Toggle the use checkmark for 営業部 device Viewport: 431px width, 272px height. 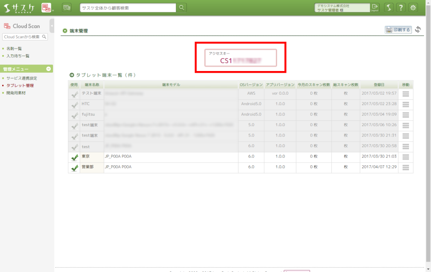(x=74, y=168)
